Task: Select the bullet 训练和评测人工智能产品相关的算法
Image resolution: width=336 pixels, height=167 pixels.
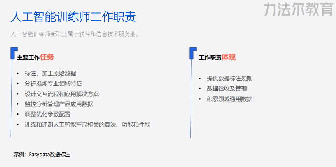Action: tap(87, 125)
